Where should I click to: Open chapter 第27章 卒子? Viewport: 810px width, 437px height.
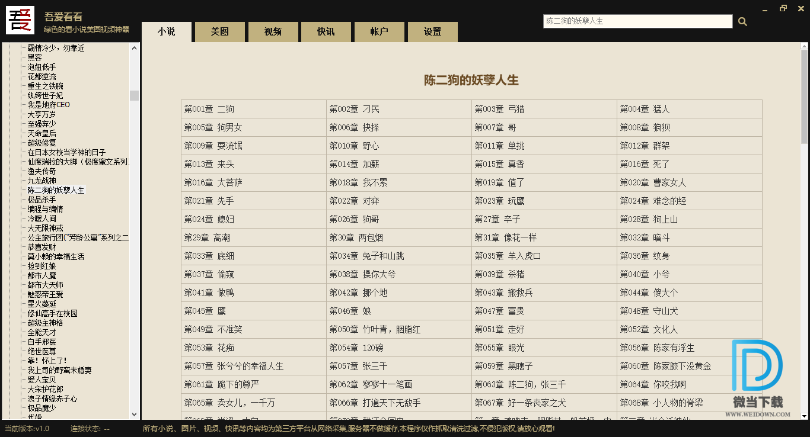497,219
